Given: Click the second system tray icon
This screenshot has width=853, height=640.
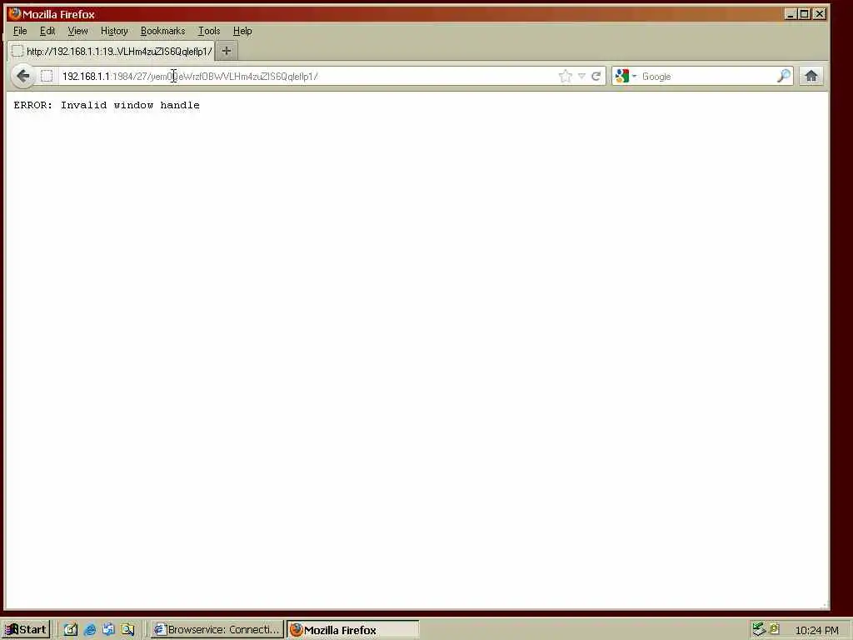Looking at the screenshot, I should click(774, 628).
